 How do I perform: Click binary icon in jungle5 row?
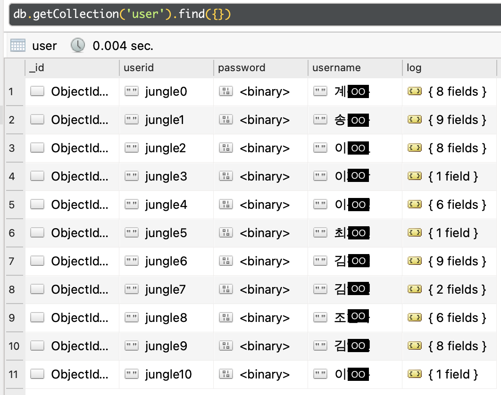point(226,233)
